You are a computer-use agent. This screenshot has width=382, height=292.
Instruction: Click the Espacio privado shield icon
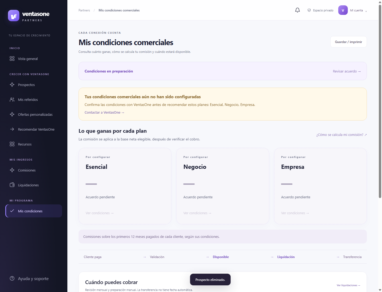pos(309,10)
